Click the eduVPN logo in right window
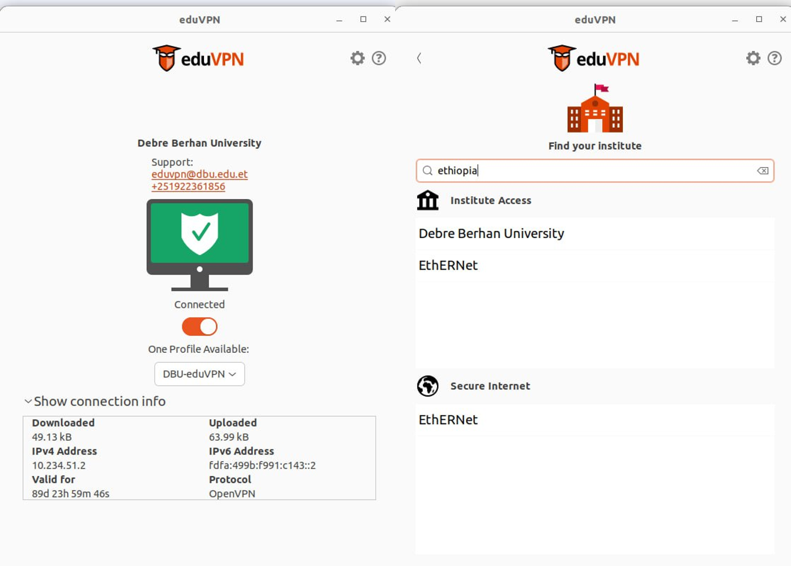791x566 pixels. (x=593, y=58)
